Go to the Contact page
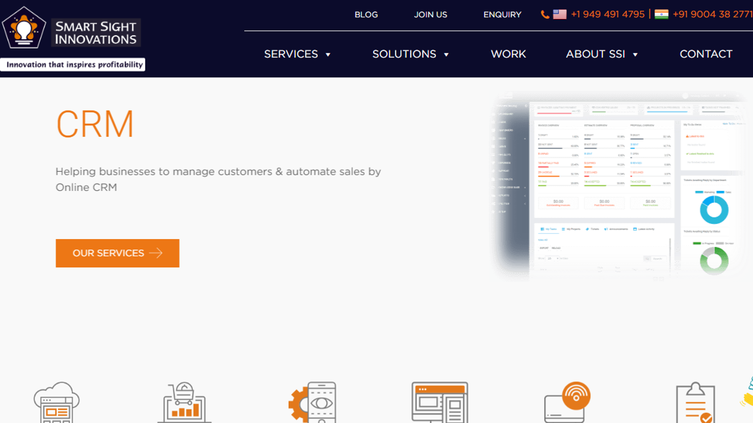 point(706,54)
